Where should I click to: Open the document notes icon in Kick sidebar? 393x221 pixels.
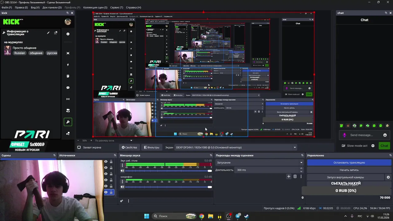68,76
